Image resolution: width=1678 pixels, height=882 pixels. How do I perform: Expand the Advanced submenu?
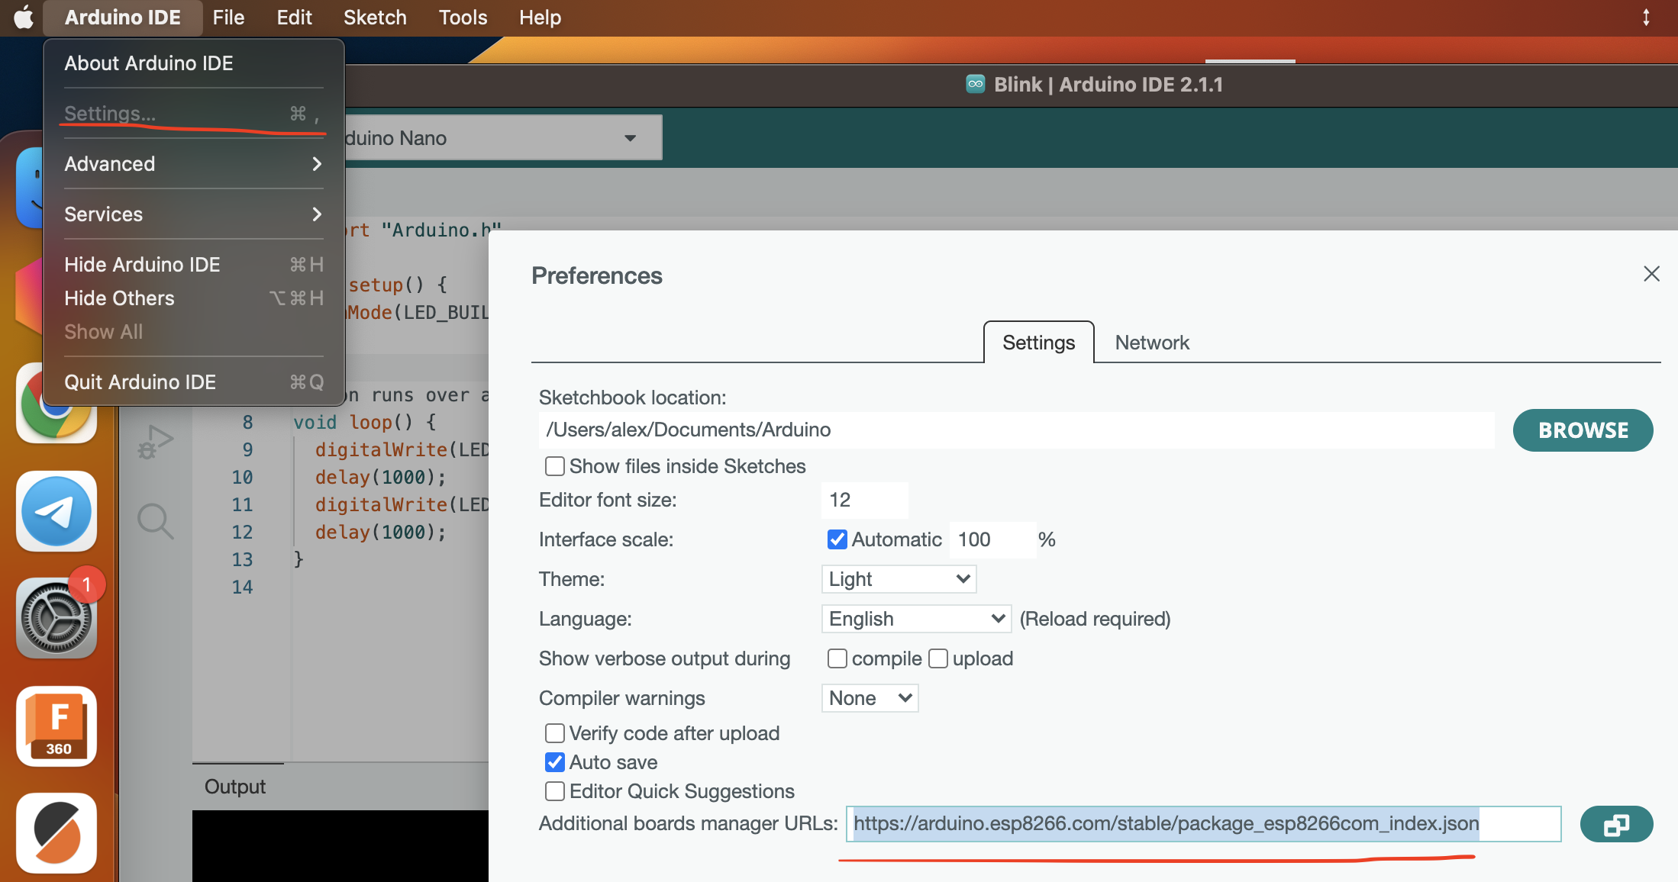(x=194, y=164)
